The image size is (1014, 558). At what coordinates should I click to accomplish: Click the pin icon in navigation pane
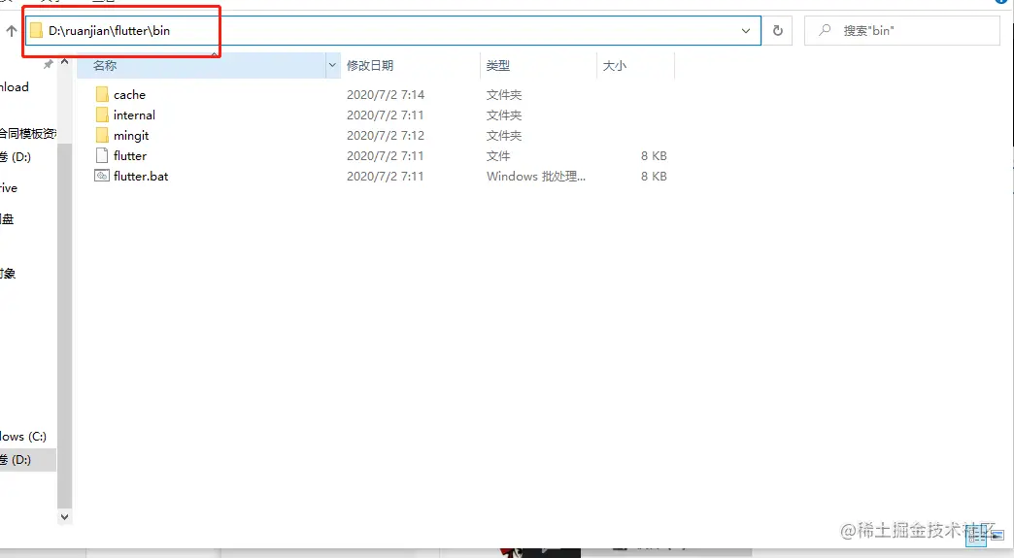point(48,65)
